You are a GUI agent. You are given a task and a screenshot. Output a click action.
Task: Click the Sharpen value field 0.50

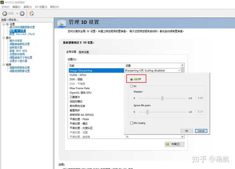(x=200, y=98)
